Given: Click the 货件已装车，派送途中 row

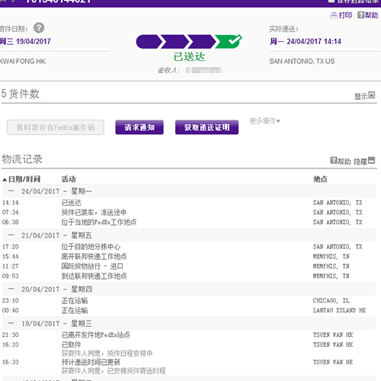Looking at the screenshot, I should [x=189, y=213].
